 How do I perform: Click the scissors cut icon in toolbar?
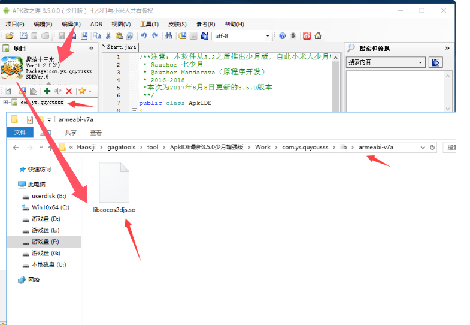(x=108, y=36)
